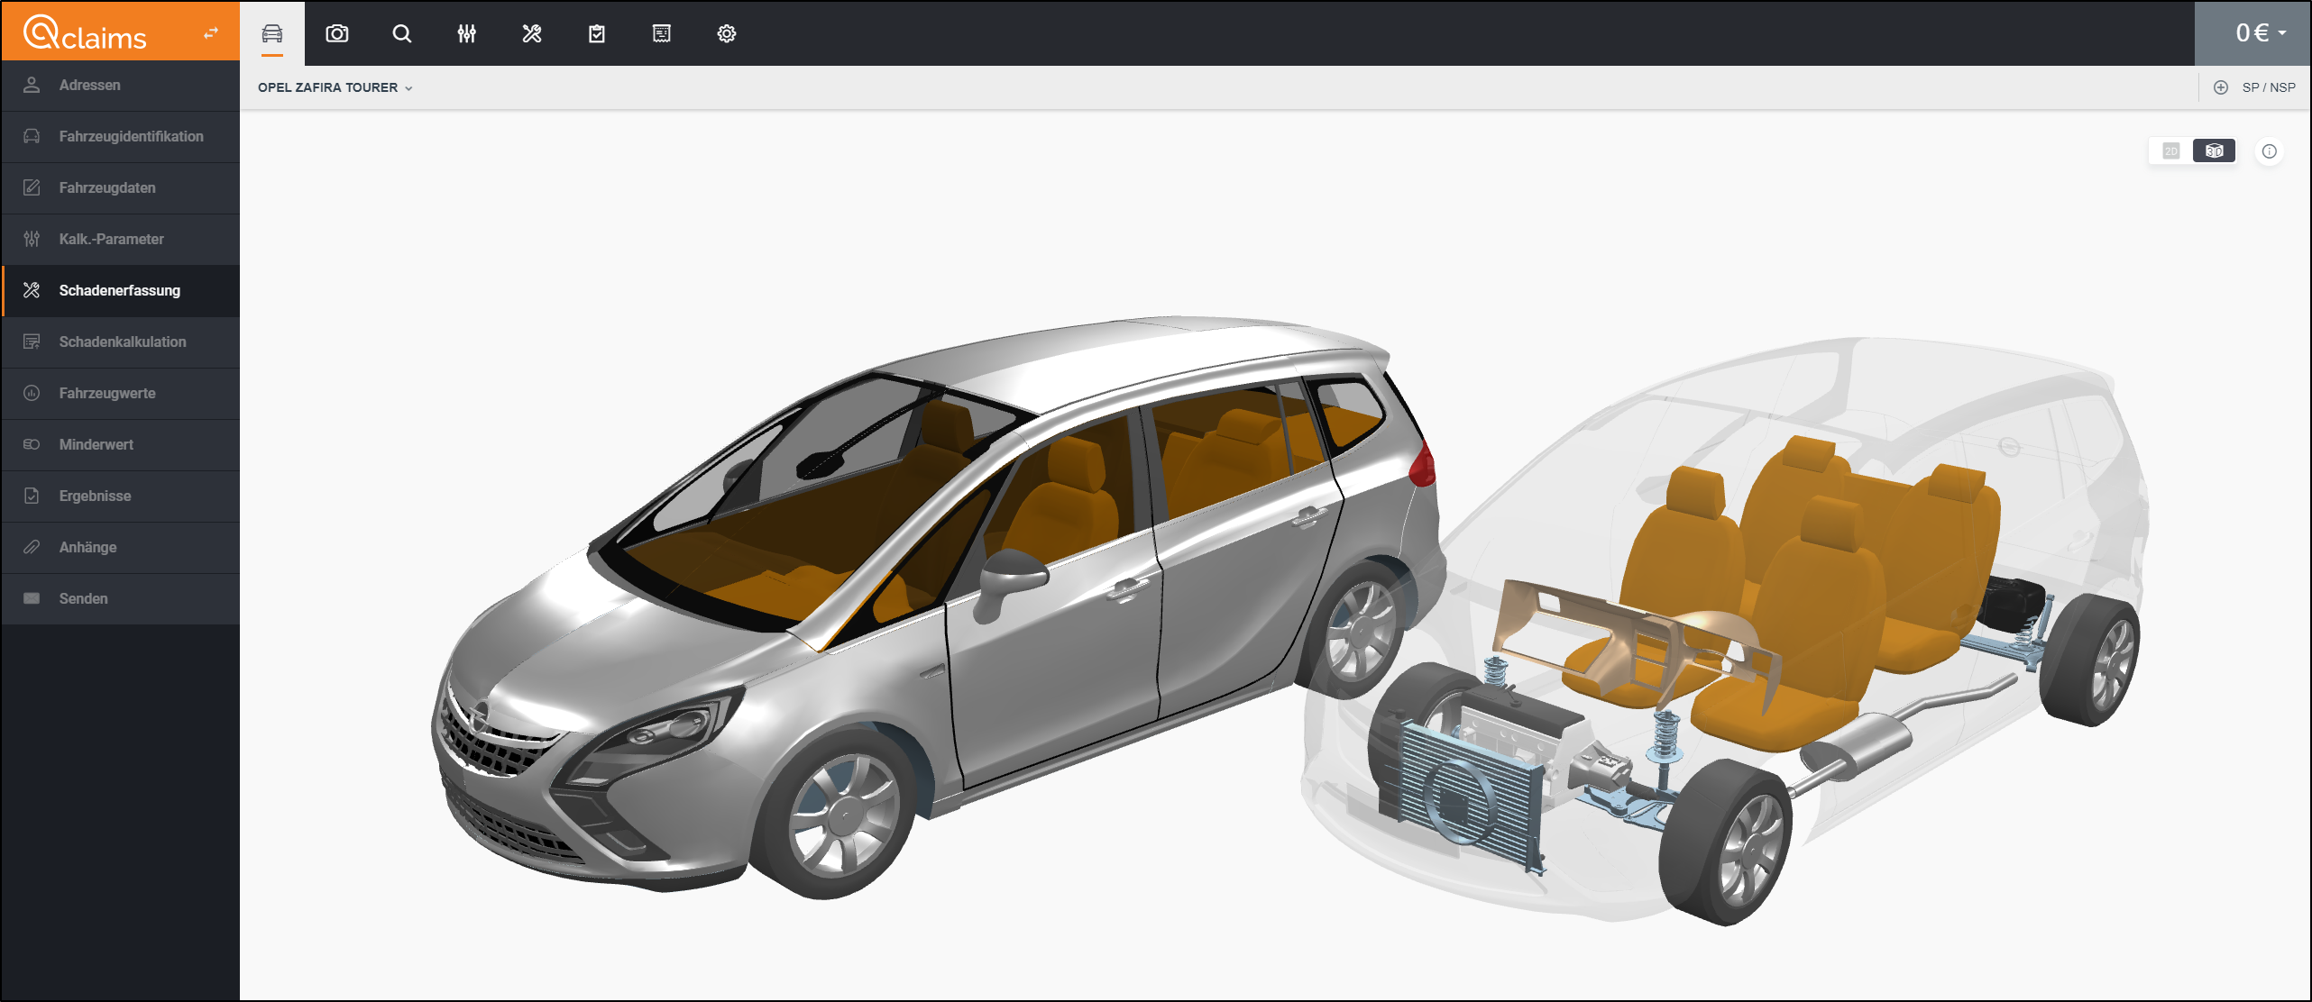Viewport: 2312px width, 1002px height.
Task: Click the Qclaims logo
Action: point(86,33)
